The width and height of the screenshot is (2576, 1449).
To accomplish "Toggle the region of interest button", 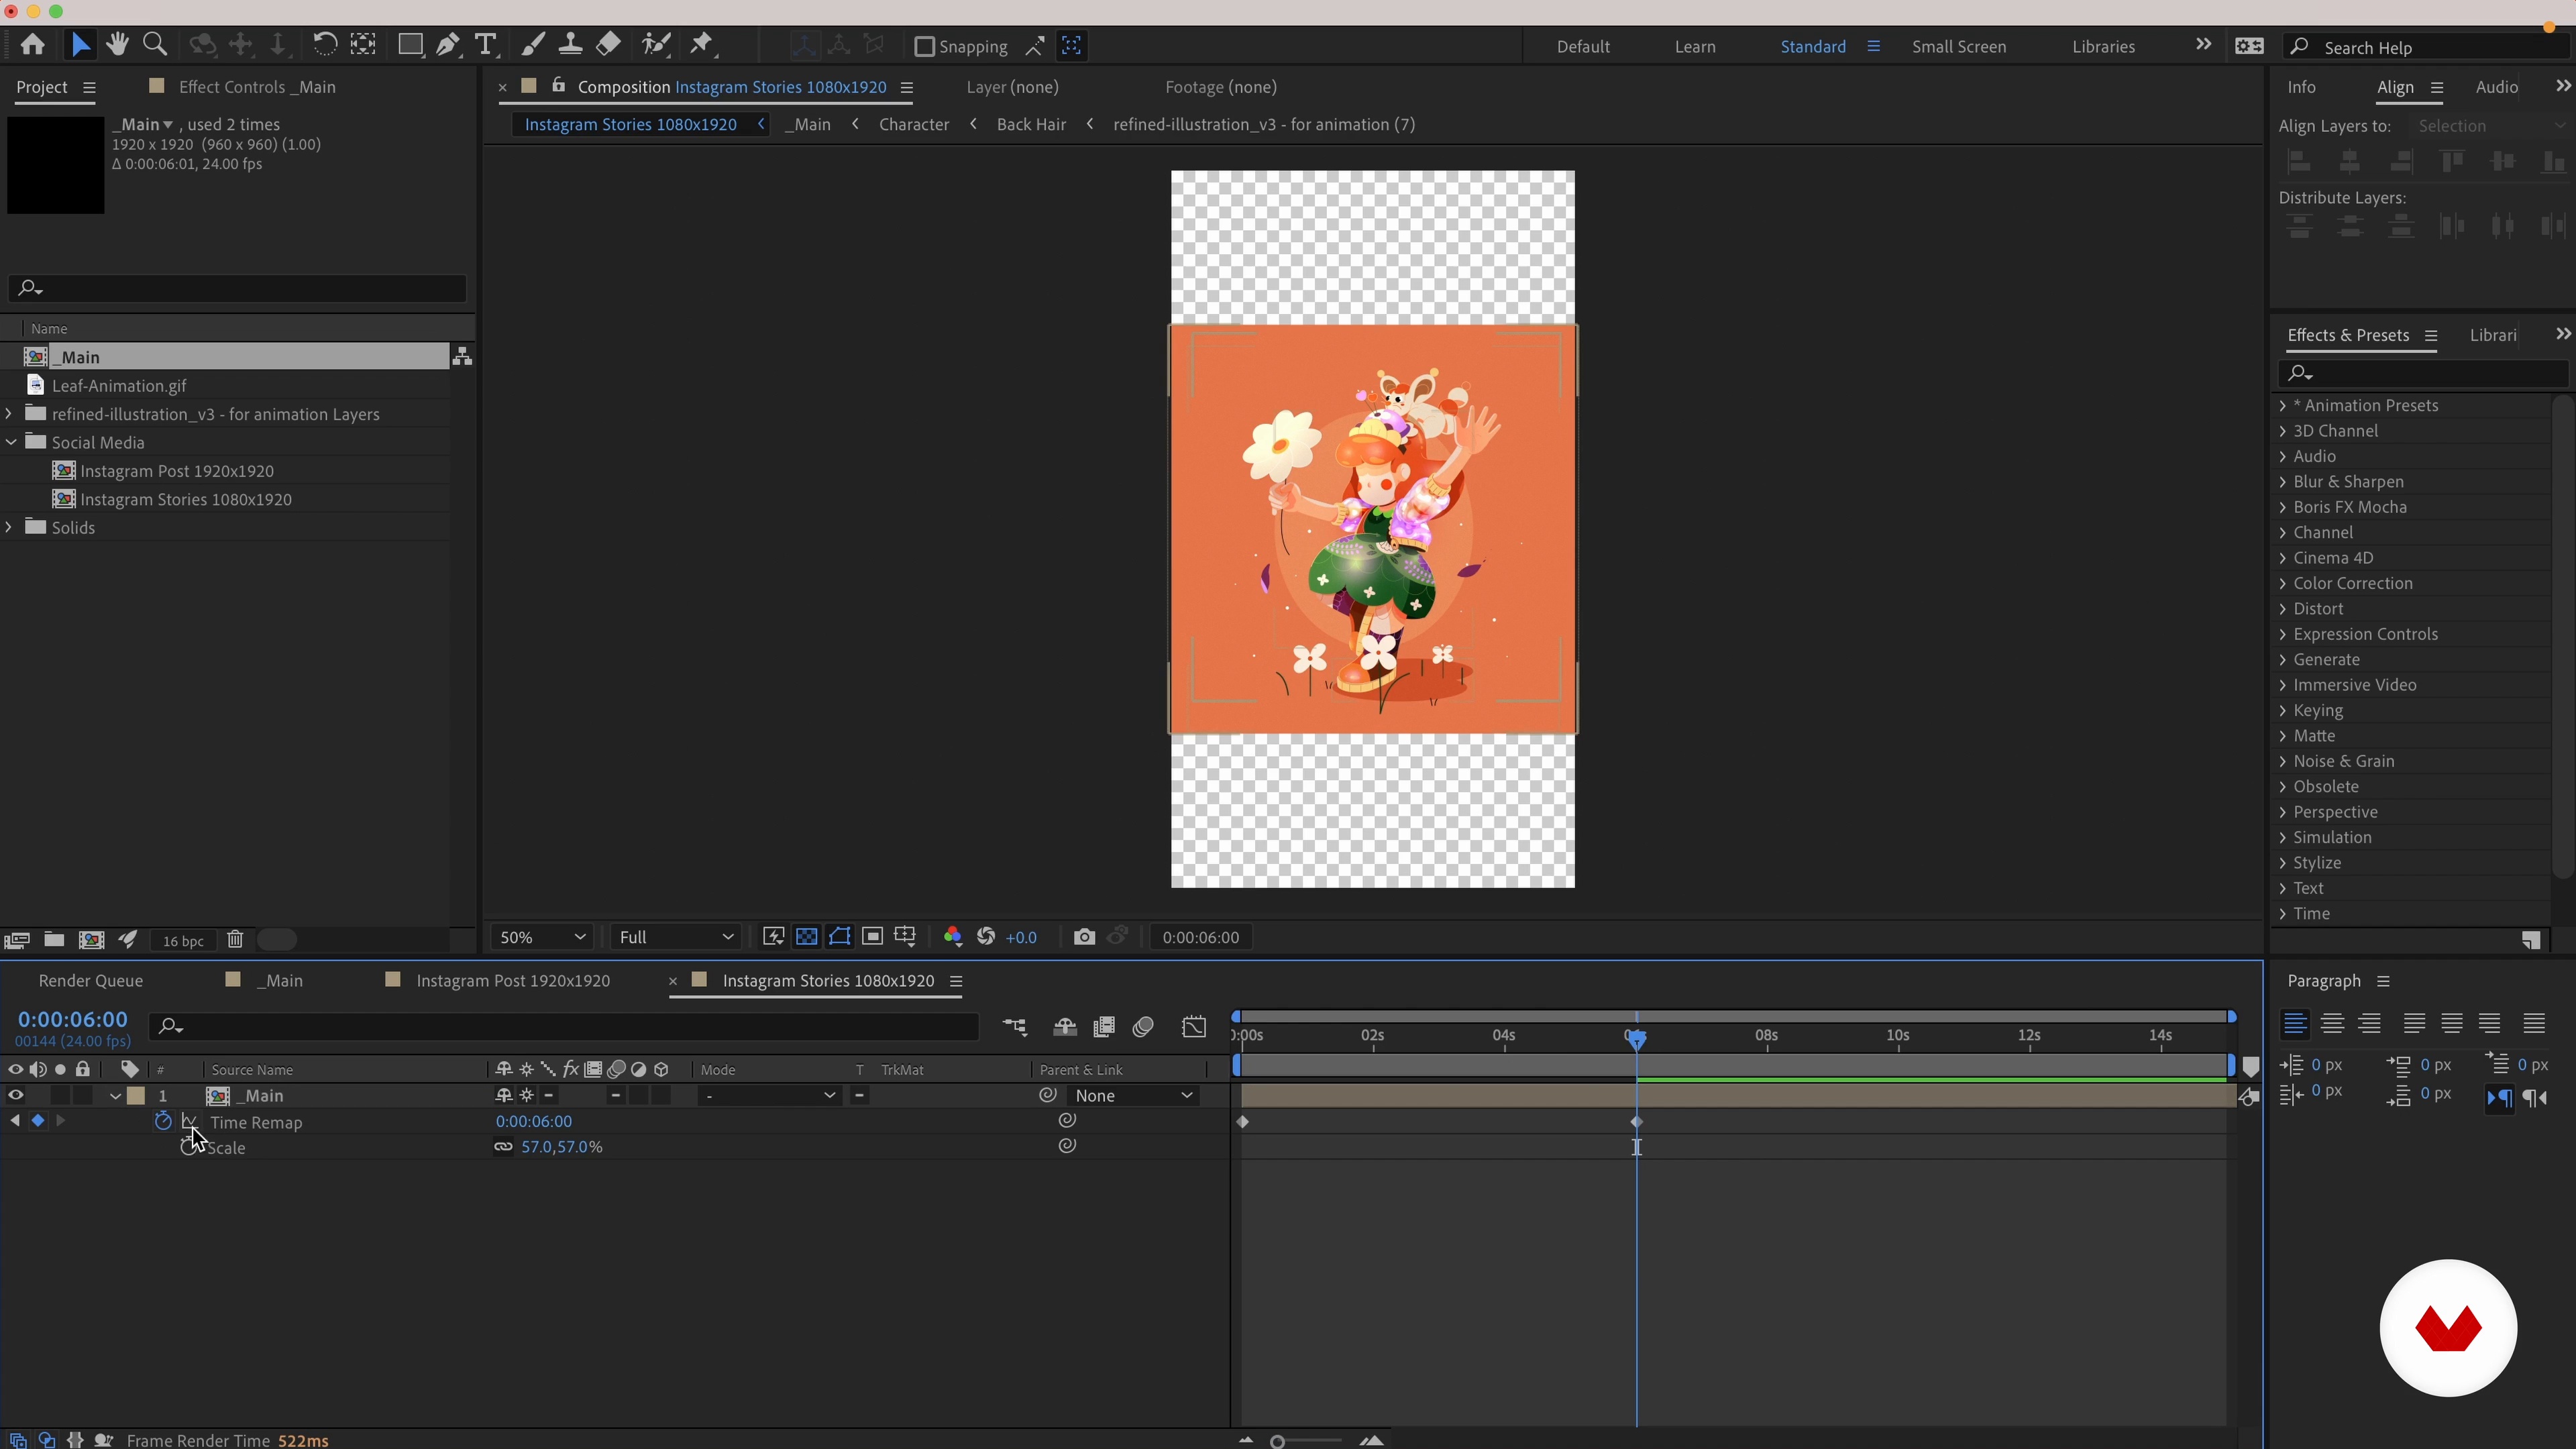I will tap(873, 937).
